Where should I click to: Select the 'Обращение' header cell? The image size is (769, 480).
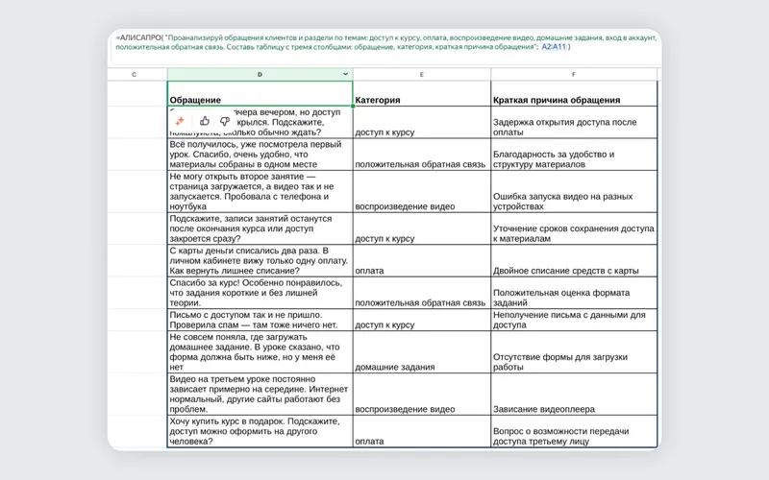tap(260, 93)
